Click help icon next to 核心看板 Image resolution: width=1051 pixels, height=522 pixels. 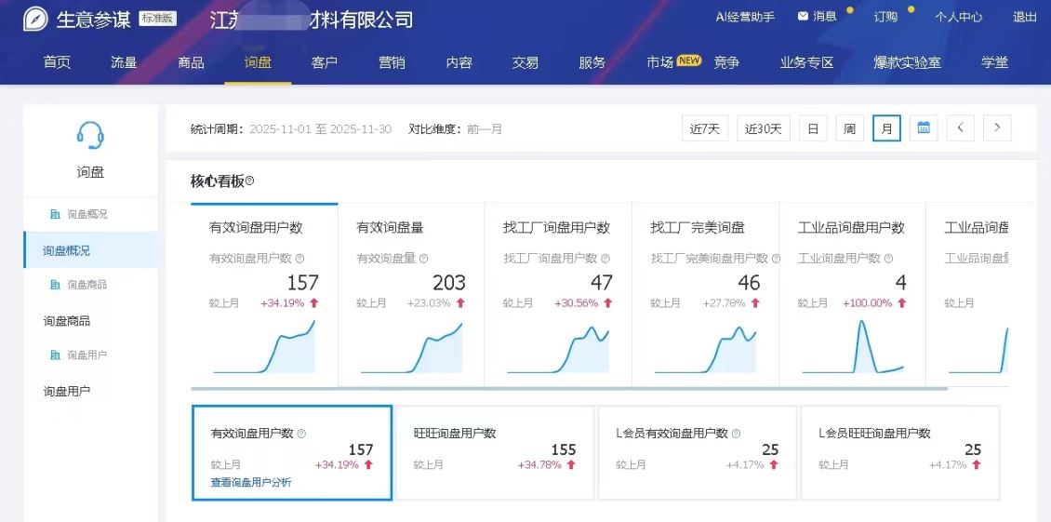coord(249,181)
